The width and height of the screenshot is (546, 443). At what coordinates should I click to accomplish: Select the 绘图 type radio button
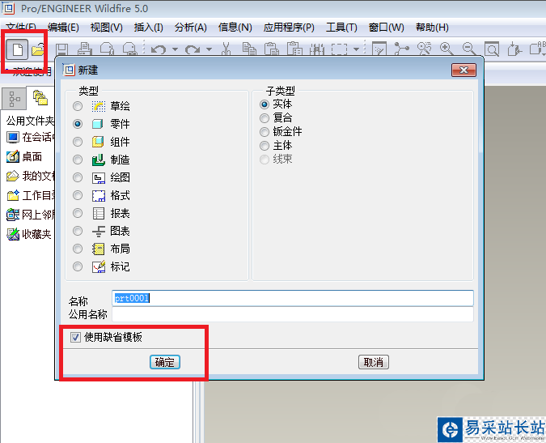tap(78, 177)
